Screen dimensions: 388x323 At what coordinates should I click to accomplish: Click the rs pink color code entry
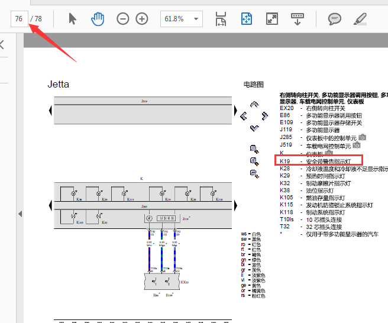253,296
